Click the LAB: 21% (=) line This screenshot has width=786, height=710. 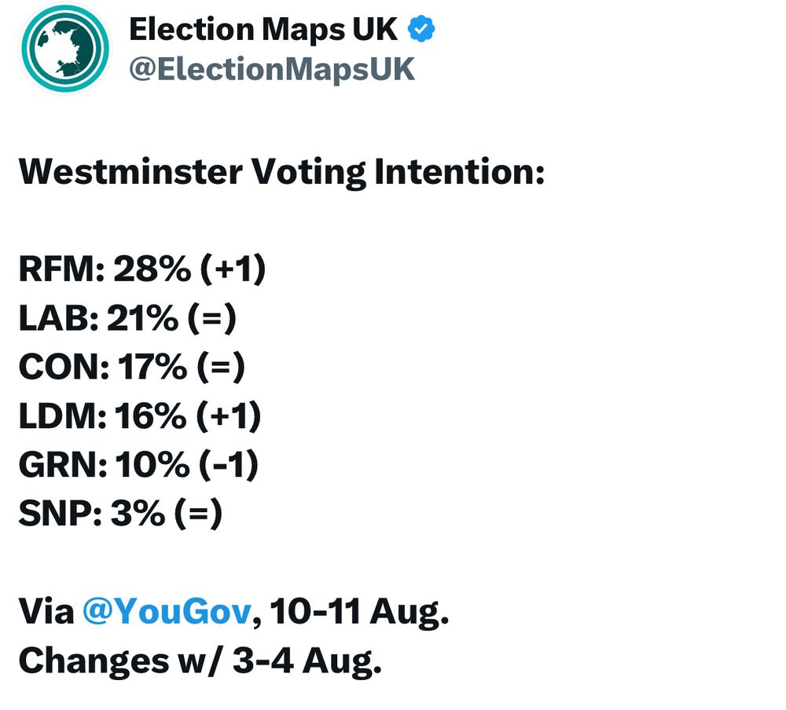127,318
